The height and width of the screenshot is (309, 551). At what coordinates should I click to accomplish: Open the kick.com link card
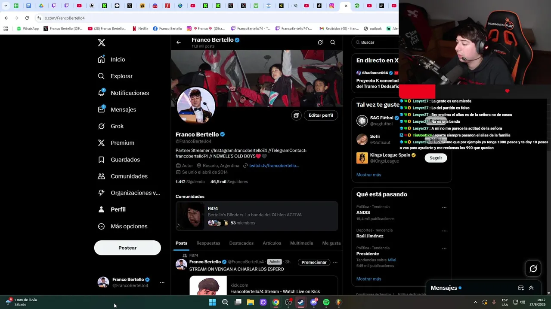[x=263, y=285]
